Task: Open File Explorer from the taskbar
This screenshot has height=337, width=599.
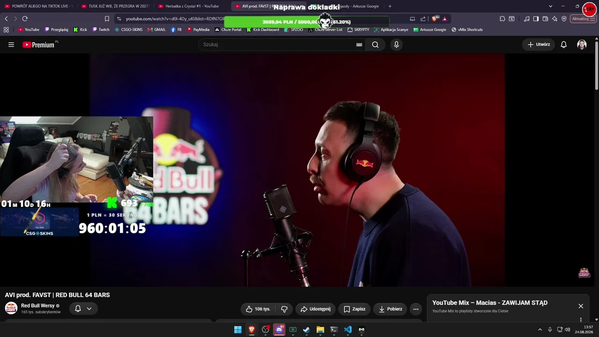Action: pos(320,330)
